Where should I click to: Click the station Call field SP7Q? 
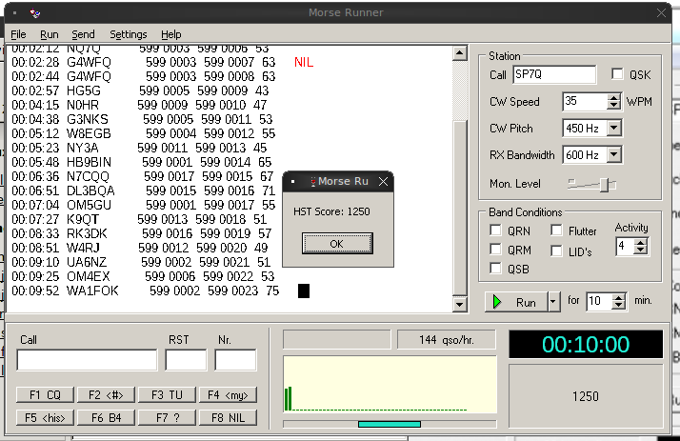pos(554,74)
